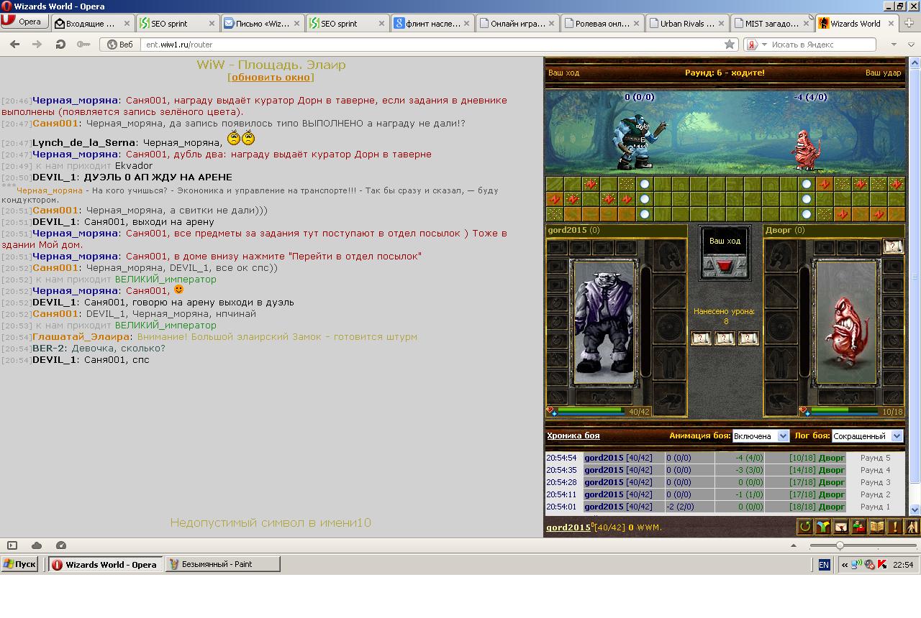Open the Хроника боя link
This screenshot has width=921, height=618.
click(x=573, y=435)
